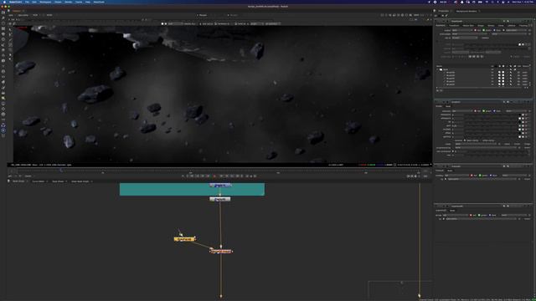536x301 pixels.
Task: Toggle white clamp checkbox in Grade panel
Action: (481, 140)
